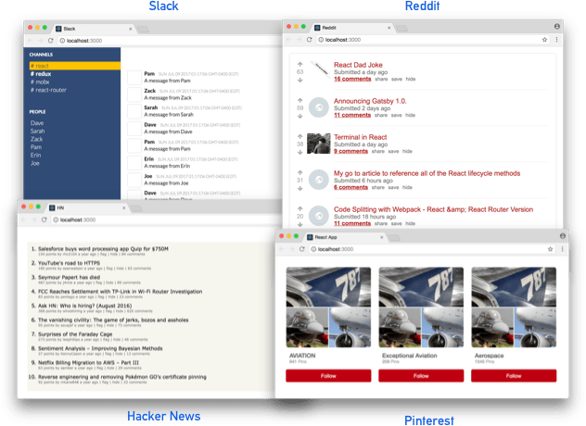
Task: Click hide under Announcing Gatsby 1.0
Action: [x=411, y=116]
